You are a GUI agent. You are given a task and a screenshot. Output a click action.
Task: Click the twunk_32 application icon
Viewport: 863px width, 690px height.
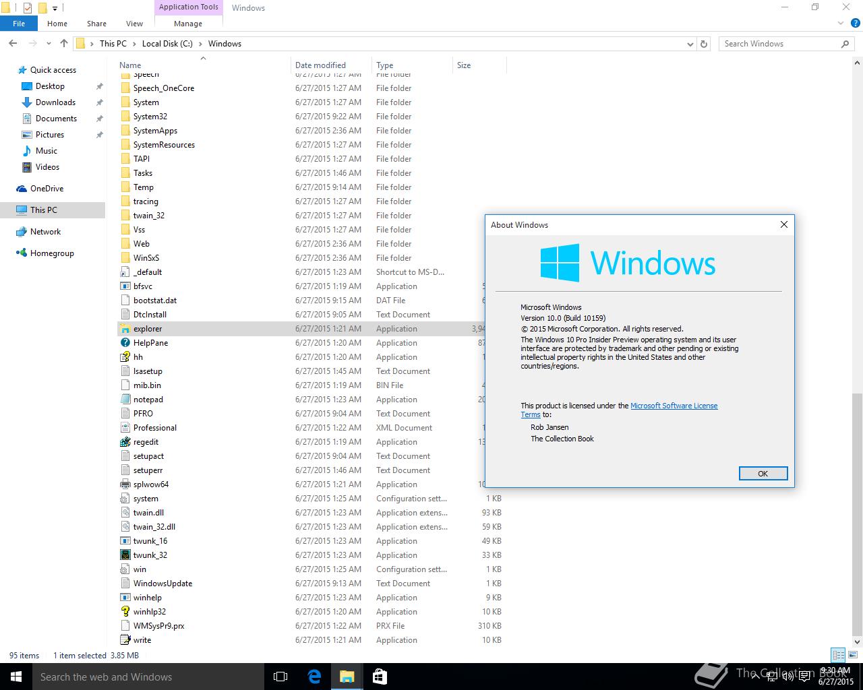(125, 555)
